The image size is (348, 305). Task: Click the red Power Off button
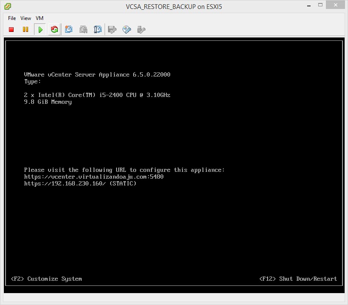[11, 29]
